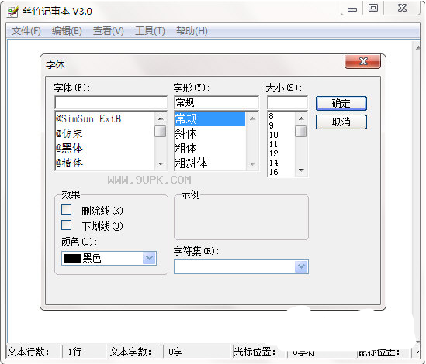Click font list scroll down arrow
Image resolution: width=426 pixels, height=364 pixels.
[x=161, y=164]
